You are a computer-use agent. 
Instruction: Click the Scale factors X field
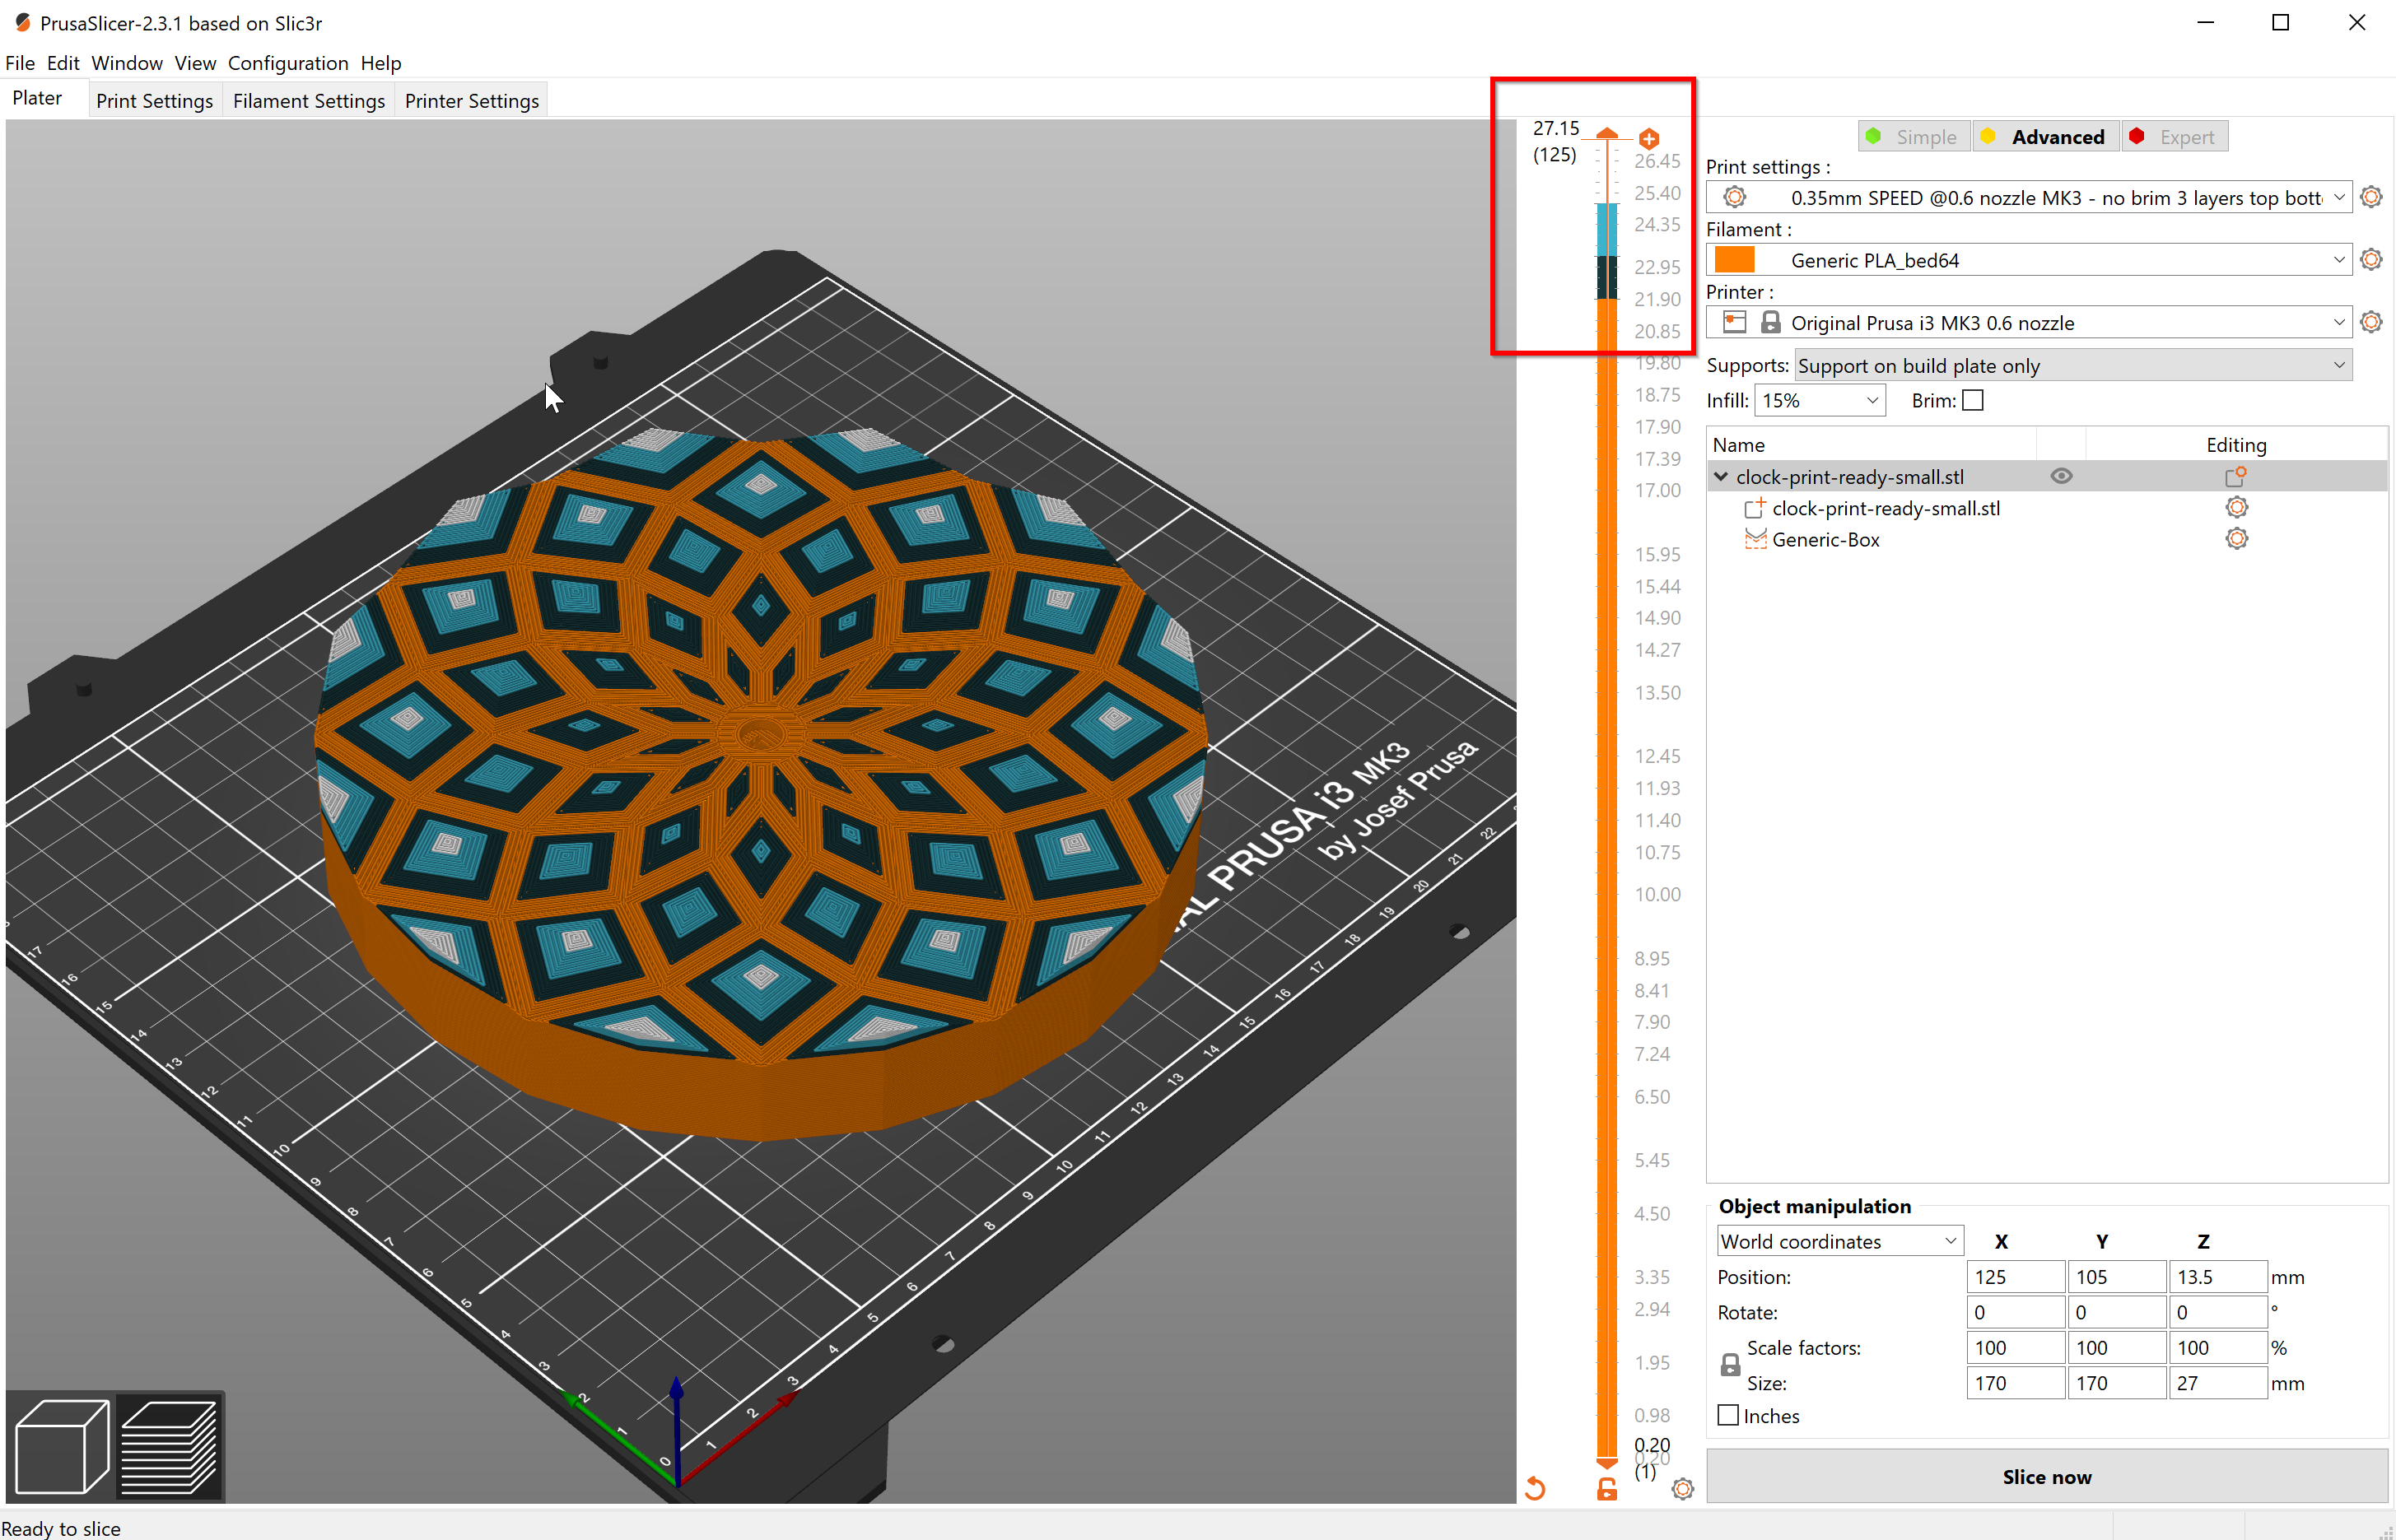point(2015,1348)
